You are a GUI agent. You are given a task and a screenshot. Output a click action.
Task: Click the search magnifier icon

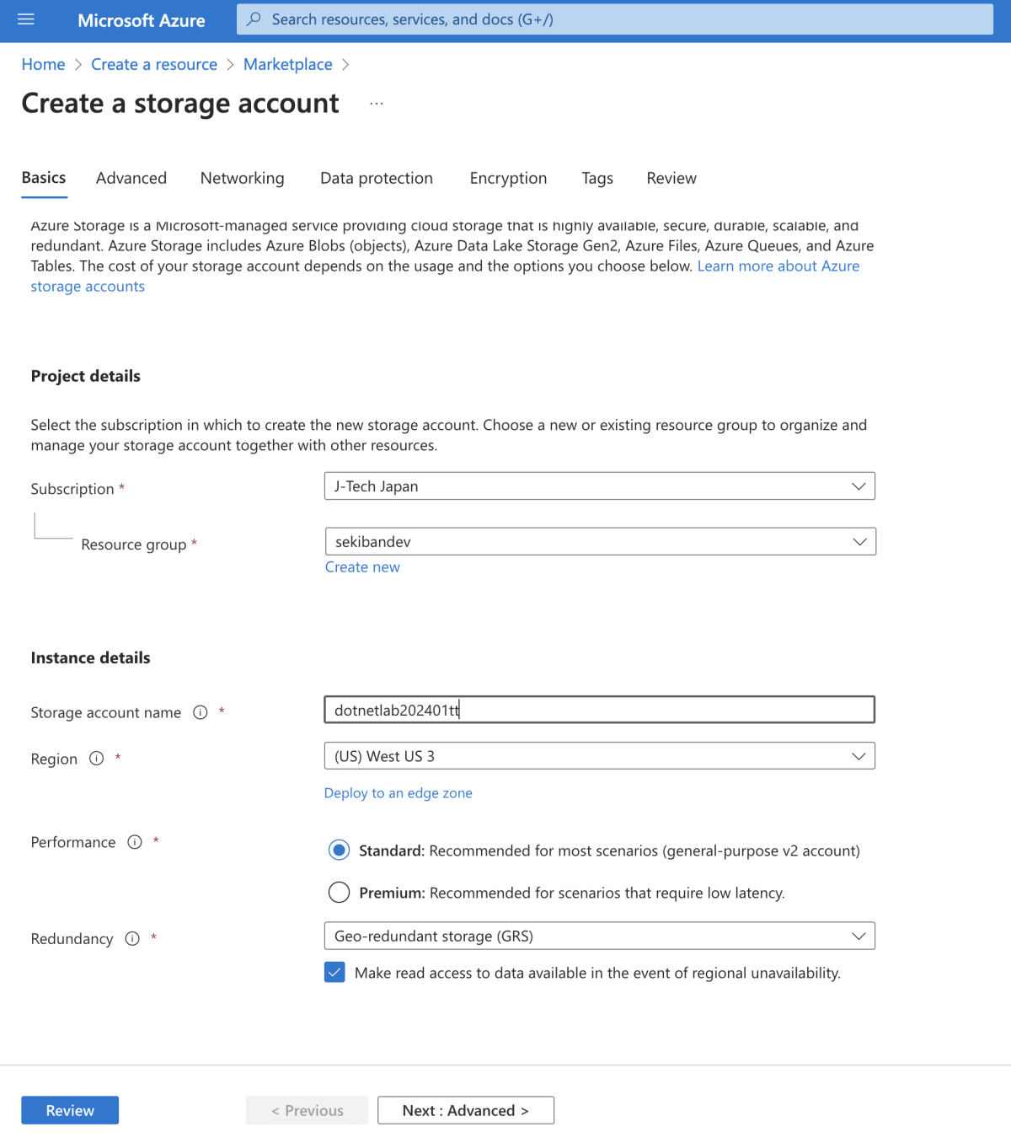click(x=254, y=19)
